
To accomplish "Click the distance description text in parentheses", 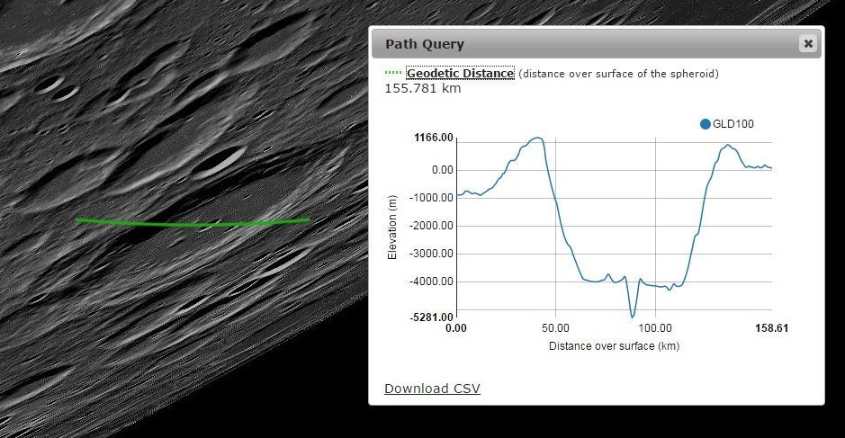I will pos(618,74).
